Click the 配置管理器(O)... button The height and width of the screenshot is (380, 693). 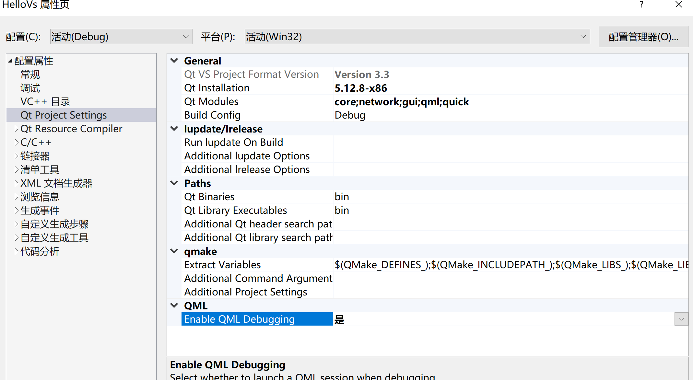point(643,36)
